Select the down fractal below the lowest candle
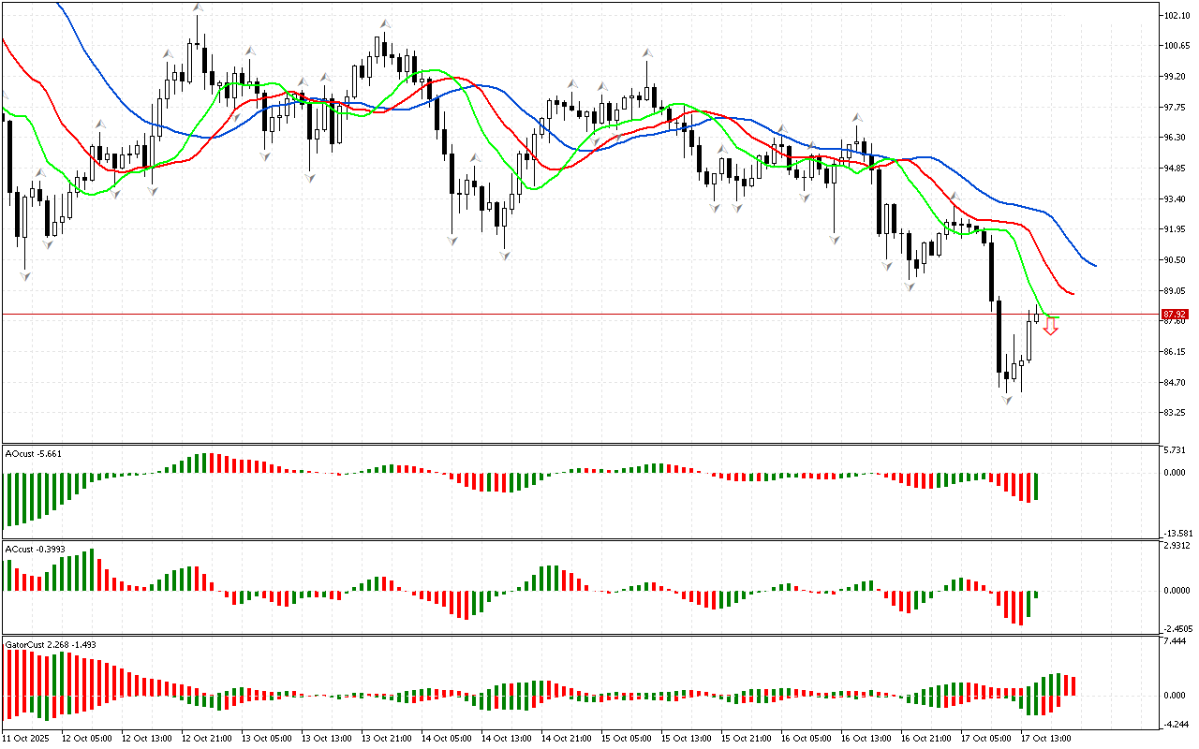Viewport: 1199px width, 749px height. [1007, 400]
